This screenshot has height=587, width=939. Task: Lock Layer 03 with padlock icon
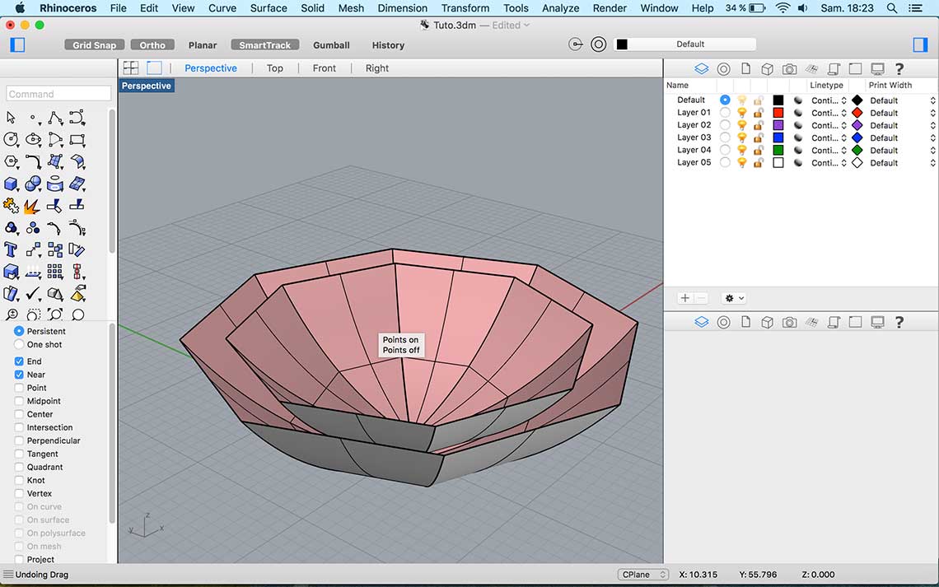(x=758, y=137)
